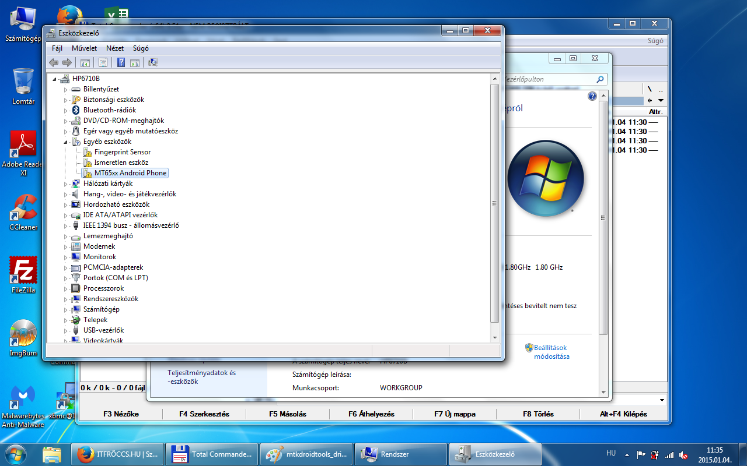
Task: Click the Action Center flag tray icon
Action: pyautogui.click(x=641, y=454)
